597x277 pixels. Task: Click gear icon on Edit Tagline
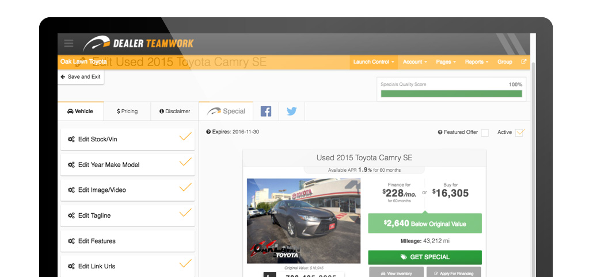(x=71, y=216)
